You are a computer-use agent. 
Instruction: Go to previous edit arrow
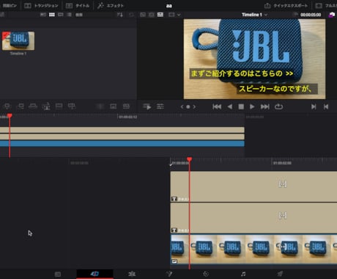pos(182,106)
